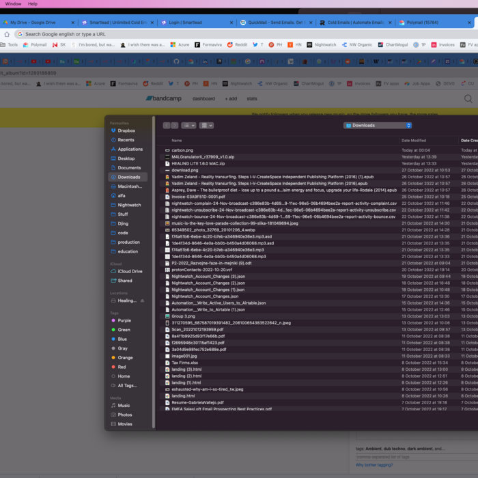The height and width of the screenshot is (478, 478).
Task: Switch to QuickMail tab
Action: [x=275, y=23]
